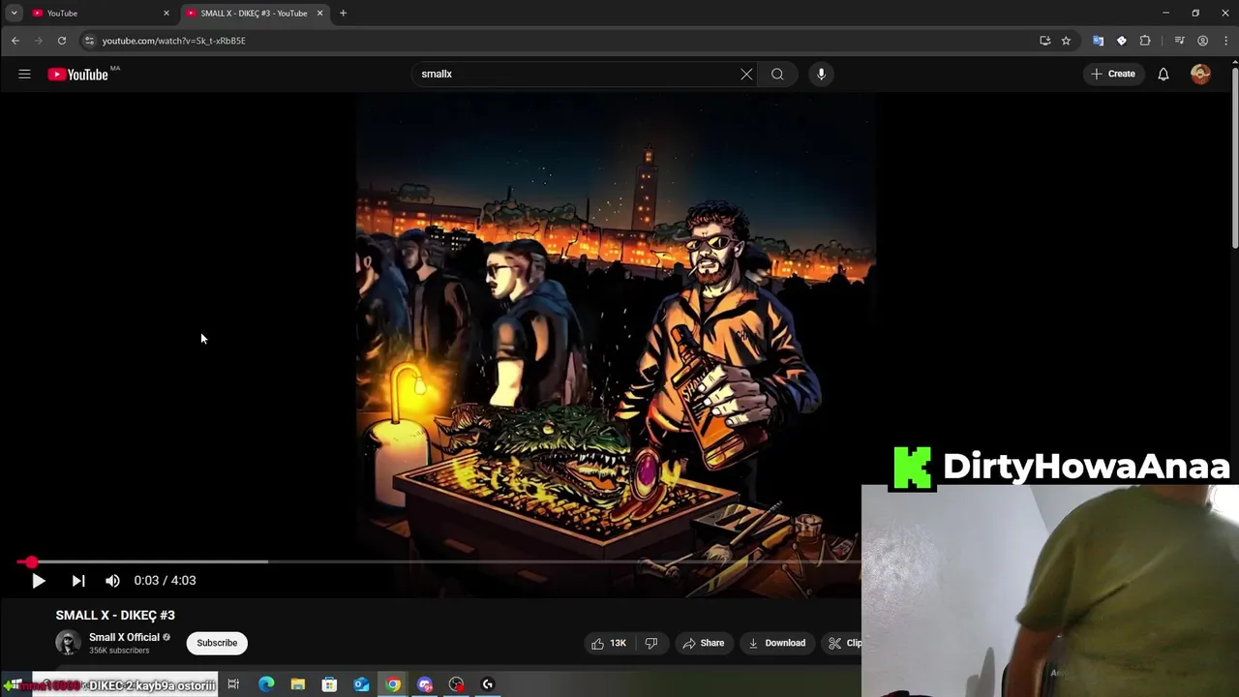Click the 0:03 / 4:03 time display
Screen dimensions: 1239x697
(165, 581)
